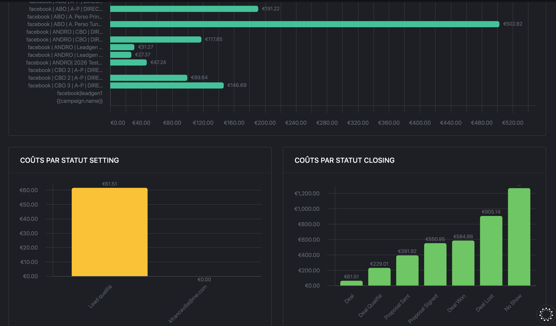Click the {{campaign.name}} axis label

[x=79, y=101]
